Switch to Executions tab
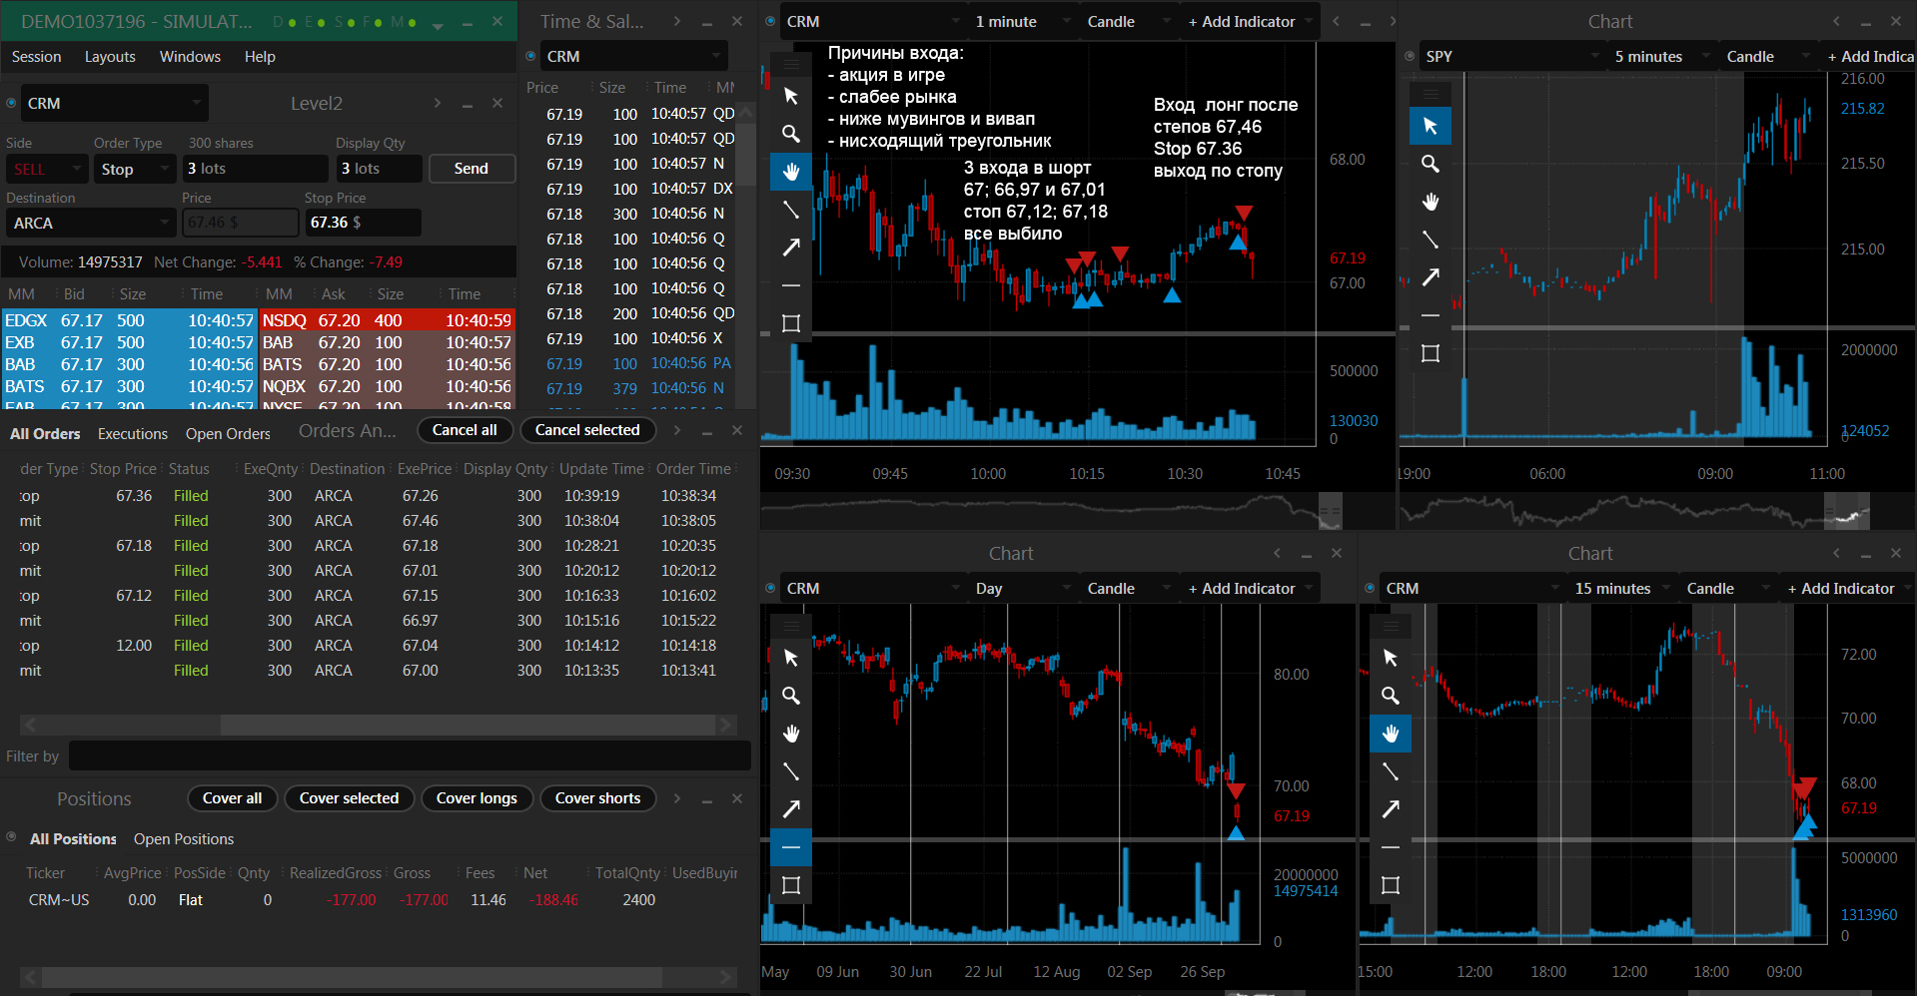Image resolution: width=1917 pixels, height=996 pixels. coord(133,434)
